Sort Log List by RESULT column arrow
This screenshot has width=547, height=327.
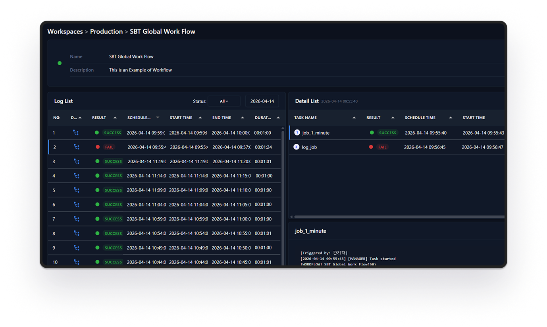(x=115, y=118)
